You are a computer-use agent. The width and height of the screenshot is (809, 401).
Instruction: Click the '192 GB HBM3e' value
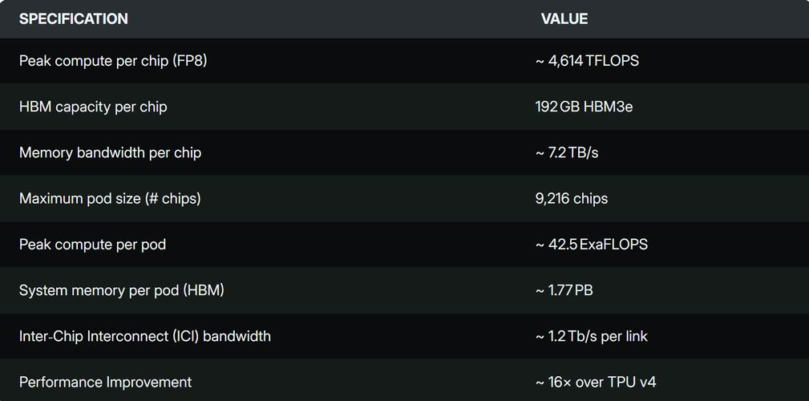584,107
